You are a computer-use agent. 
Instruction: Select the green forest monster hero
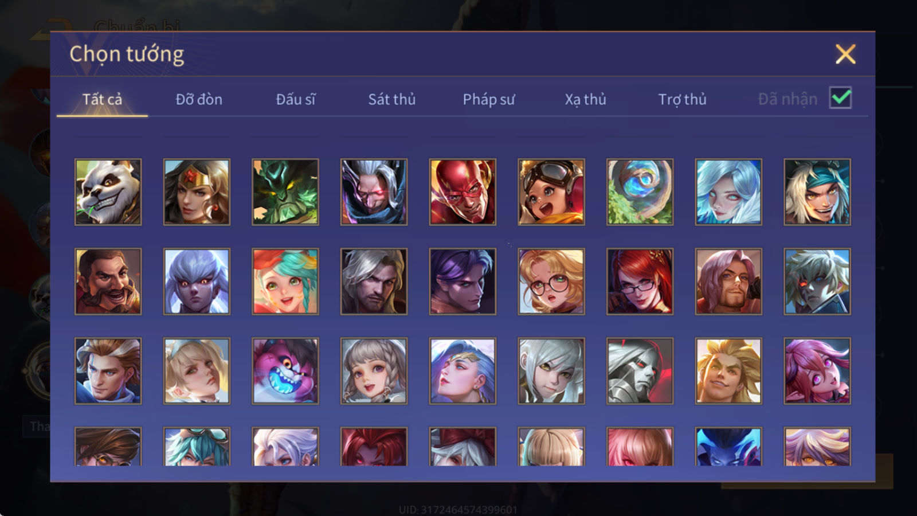[285, 192]
